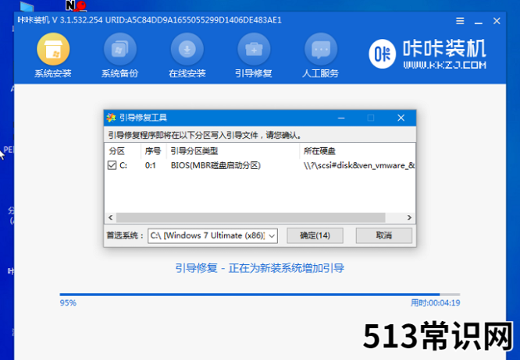Image resolution: width=520 pixels, height=360 pixels.
Task: Open the 在线安装 download icon
Action: tap(187, 49)
